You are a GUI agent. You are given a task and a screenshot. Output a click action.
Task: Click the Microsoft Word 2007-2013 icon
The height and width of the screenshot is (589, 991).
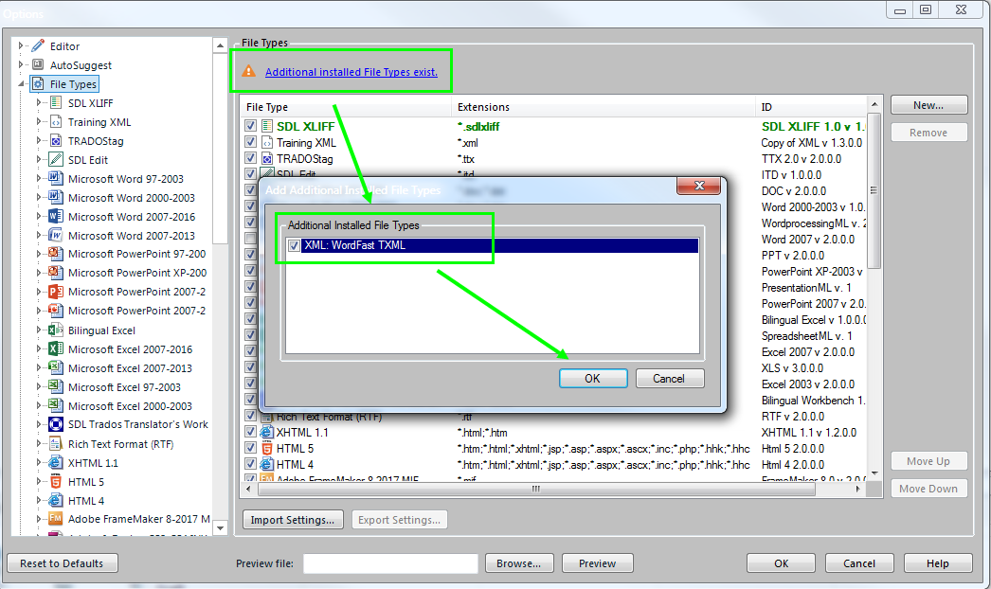[56, 235]
